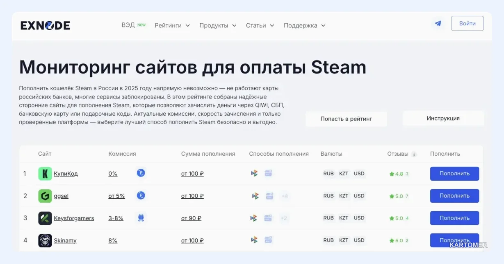Click the KZT currency tag for ggsel
Viewport: 504px width, 264px height.
click(344, 196)
